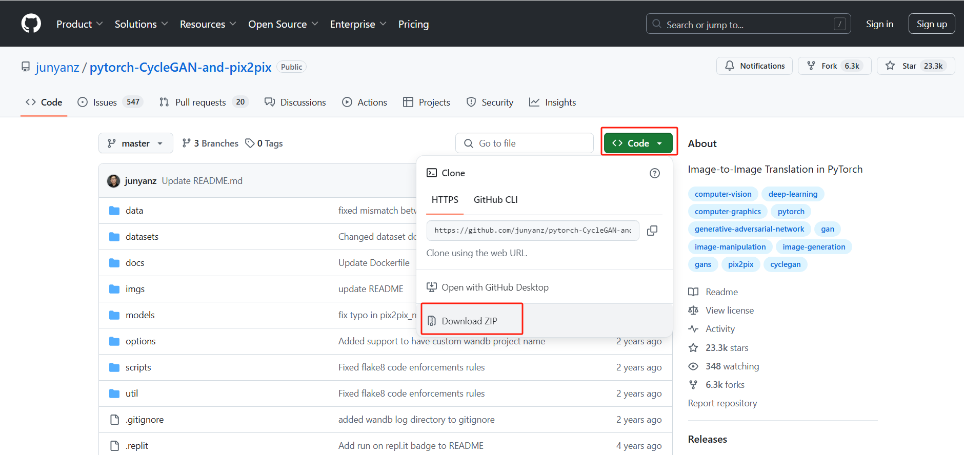Click the Notifications bell icon
Screen dimensions: 964x455
(730, 66)
